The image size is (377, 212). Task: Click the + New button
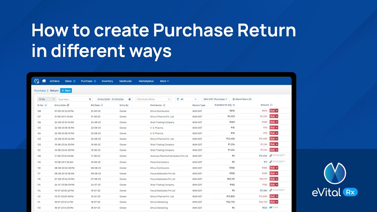(x=66, y=91)
